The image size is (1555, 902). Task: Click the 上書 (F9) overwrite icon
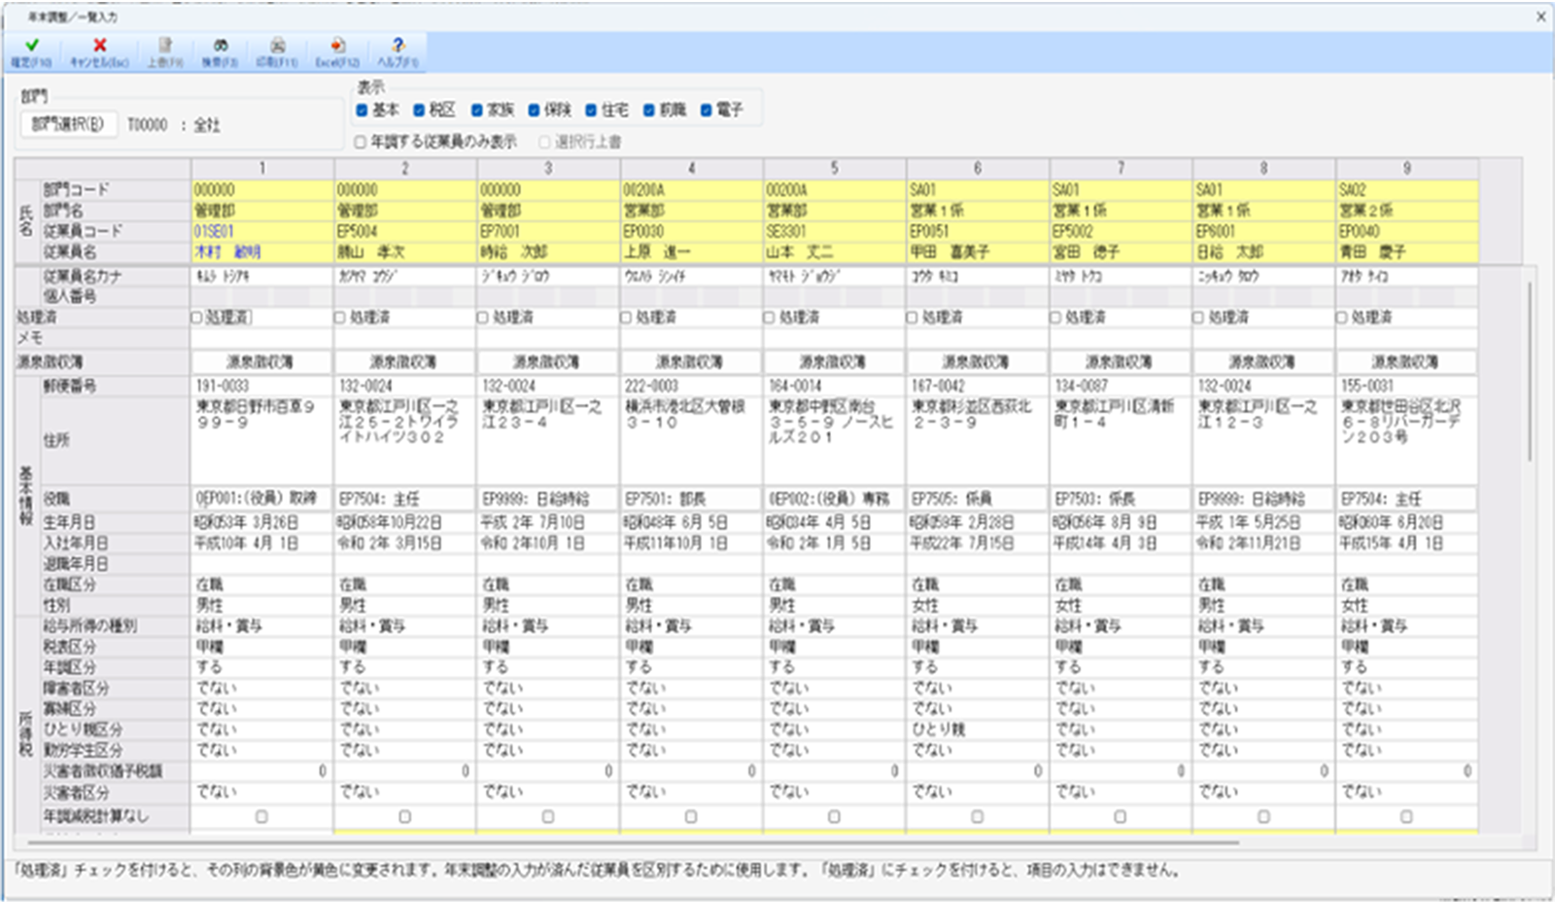(x=165, y=46)
